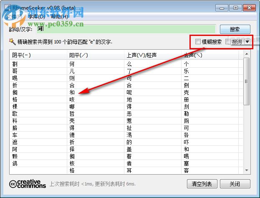Select 耳 in the 上声 column
Image resolution: width=260 pixels, height=198 pixels.
pyautogui.click(x=129, y=170)
